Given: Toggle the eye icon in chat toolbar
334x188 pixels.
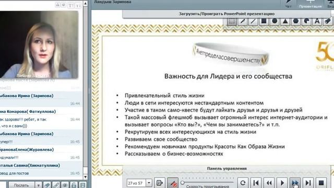Looking at the screenshot, I should point(65,185).
